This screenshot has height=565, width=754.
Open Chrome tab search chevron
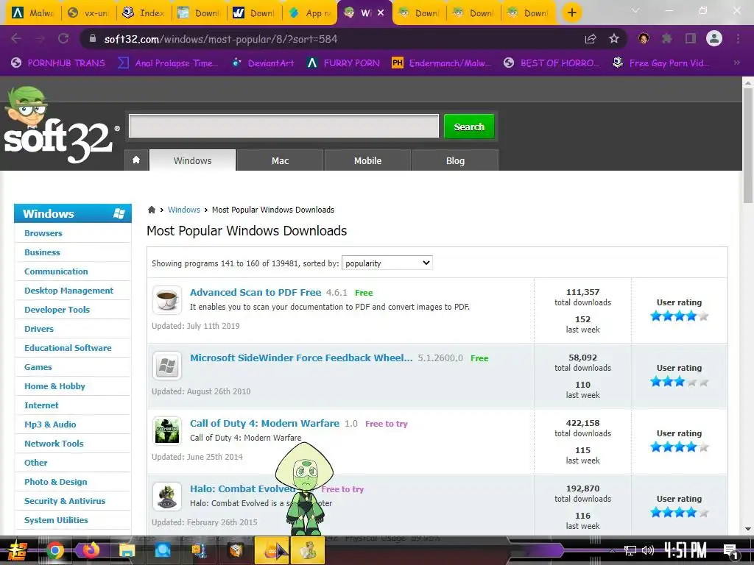coord(635,10)
